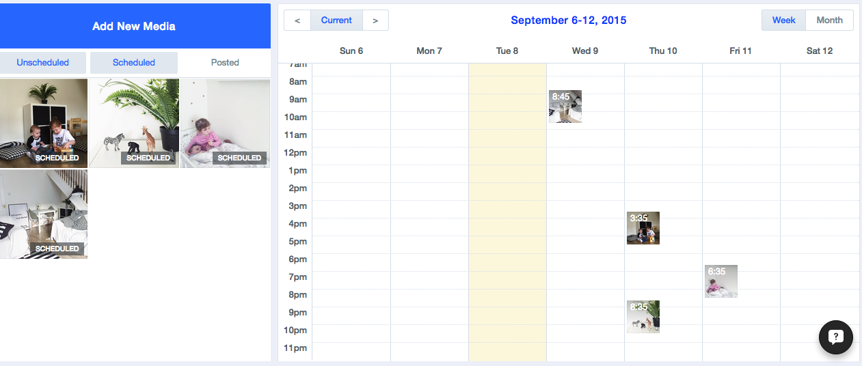Select the two boys playing media thumbnail
Viewport: 862px width, 366px height.
[44, 123]
